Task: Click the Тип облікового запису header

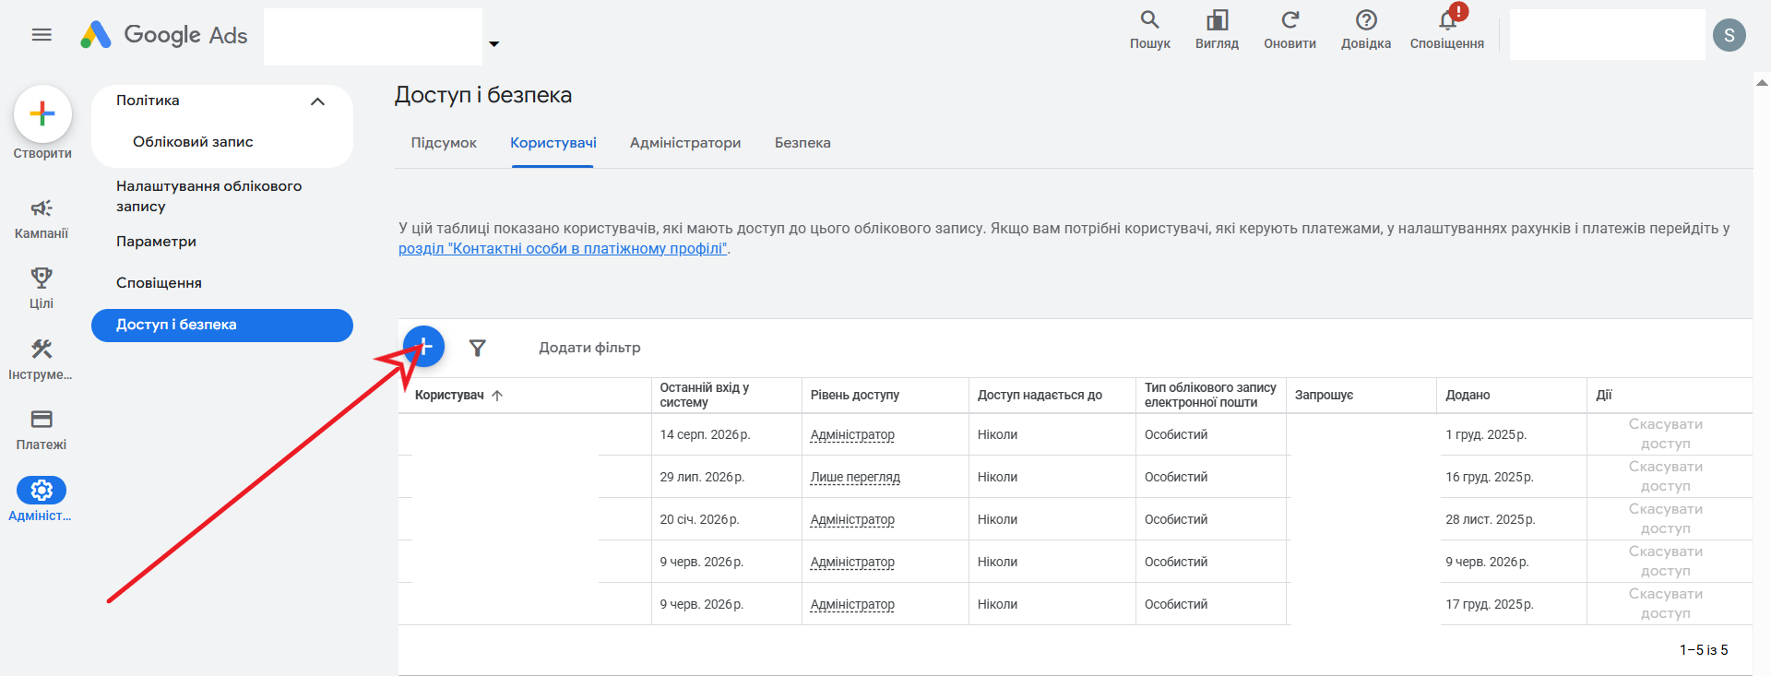Action: coord(1210,396)
